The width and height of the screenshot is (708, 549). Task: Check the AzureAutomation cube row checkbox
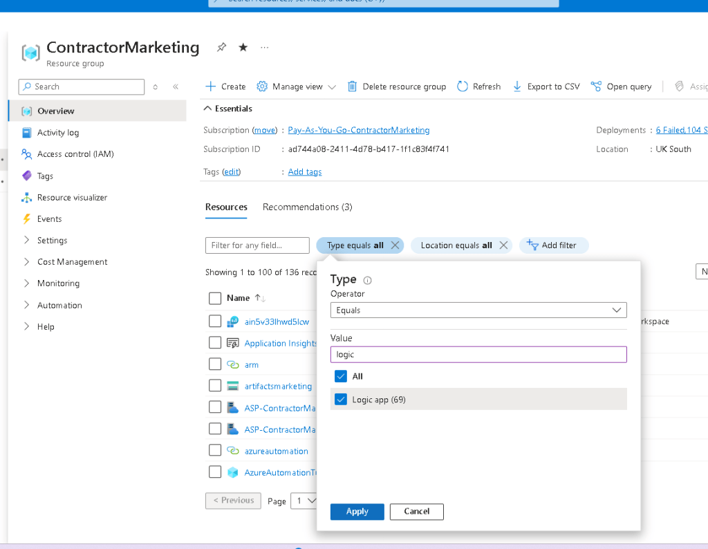pos(215,472)
